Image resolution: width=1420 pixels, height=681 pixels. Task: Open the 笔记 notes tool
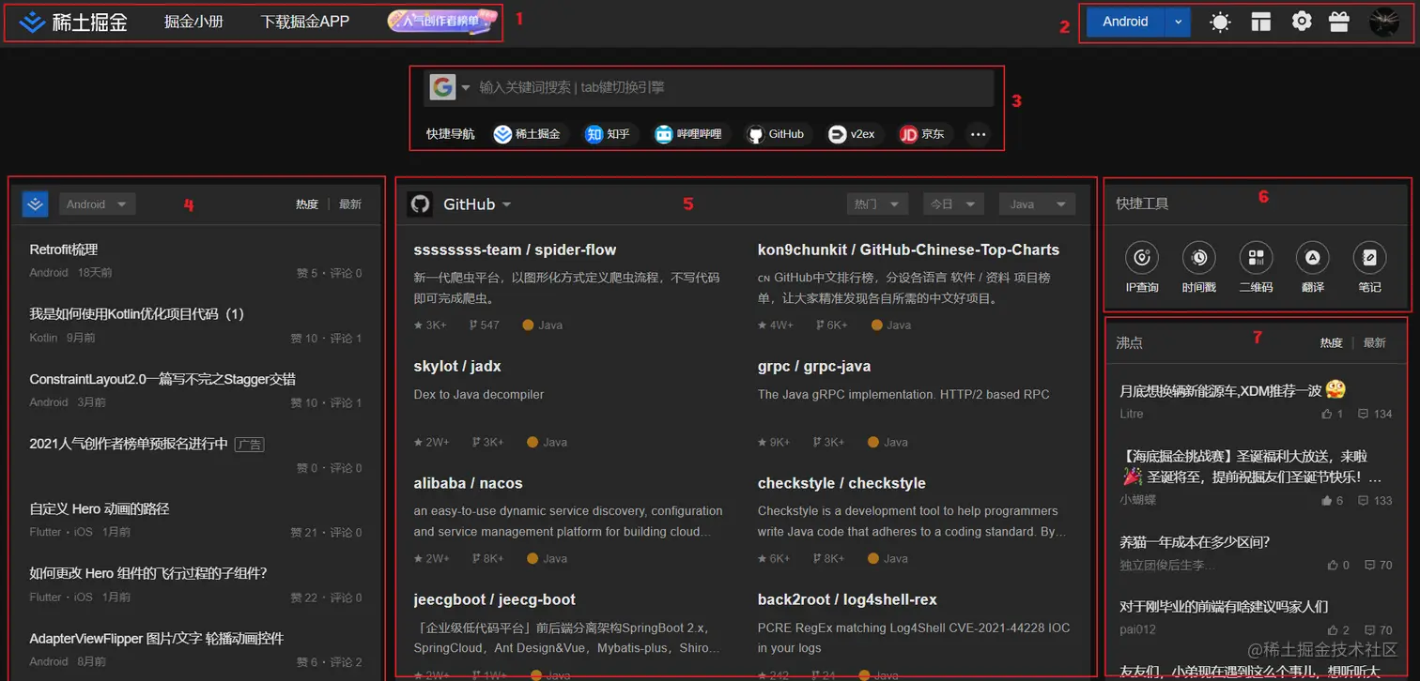tap(1369, 266)
